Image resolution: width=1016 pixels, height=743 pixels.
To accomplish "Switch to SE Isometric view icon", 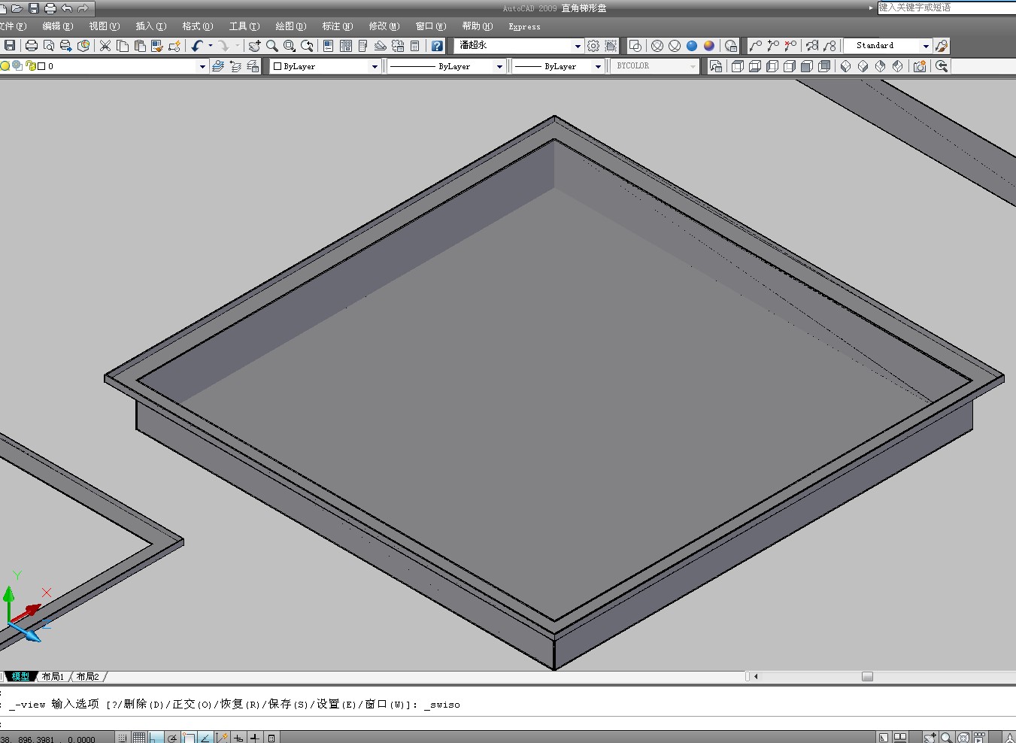I will tap(863, 66).
